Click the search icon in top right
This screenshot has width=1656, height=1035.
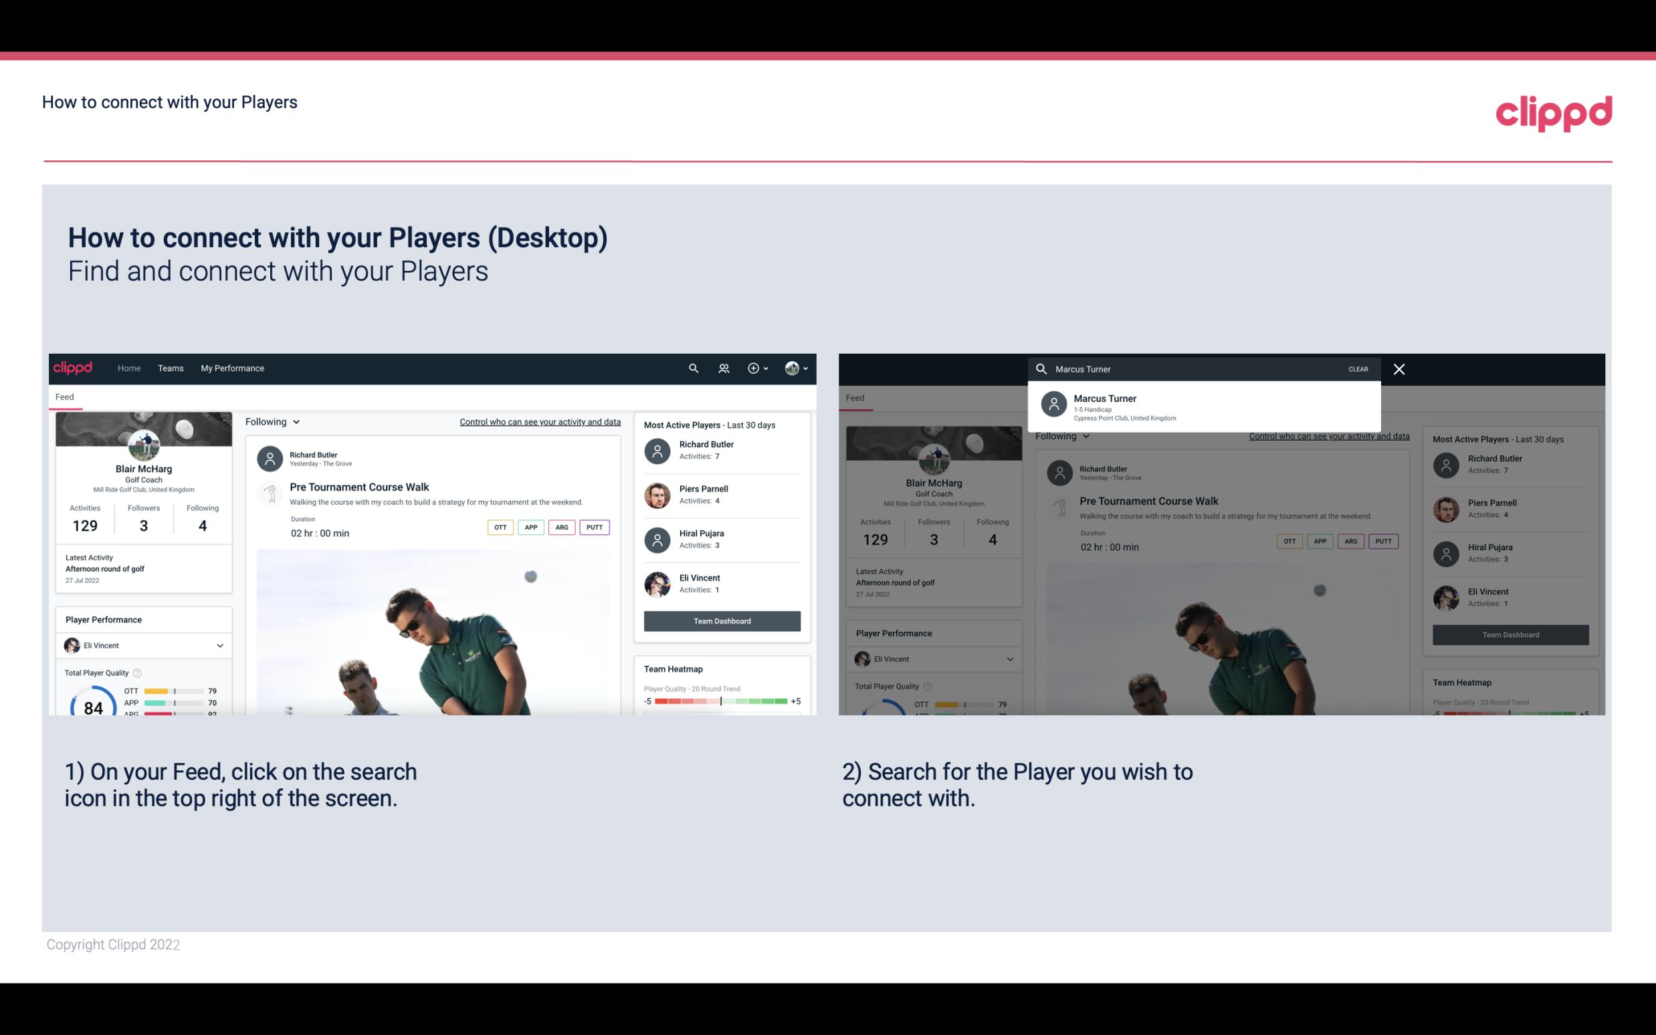[692, 368]
